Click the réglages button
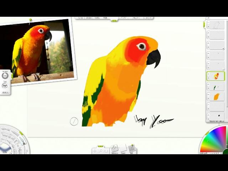 (5, 93)
